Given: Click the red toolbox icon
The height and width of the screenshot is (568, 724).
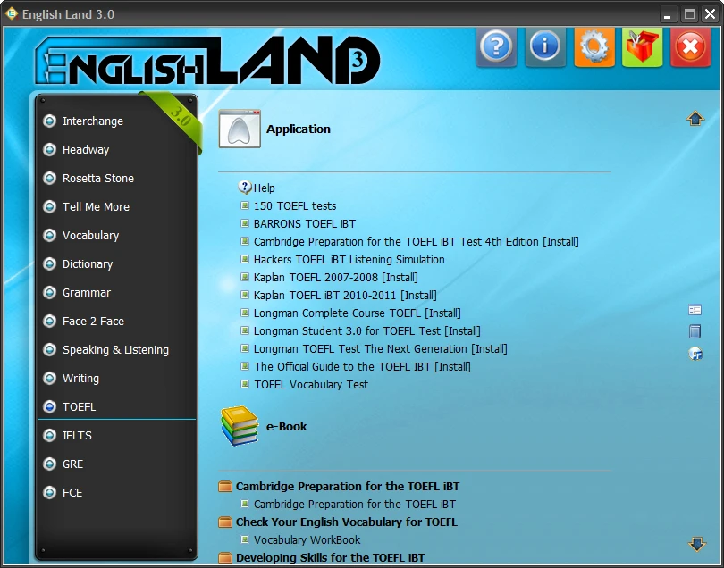Looking at the screenshot, I should (642, 47).
